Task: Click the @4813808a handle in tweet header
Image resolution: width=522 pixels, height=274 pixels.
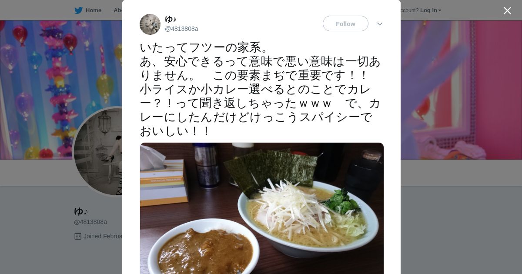Action: 181,29
